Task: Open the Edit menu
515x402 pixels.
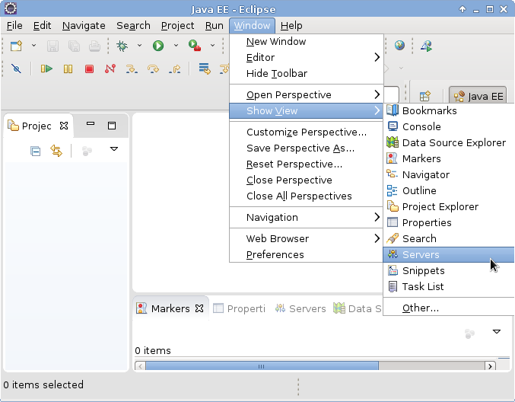Action: pyautogui.click(x=42, y=26)
